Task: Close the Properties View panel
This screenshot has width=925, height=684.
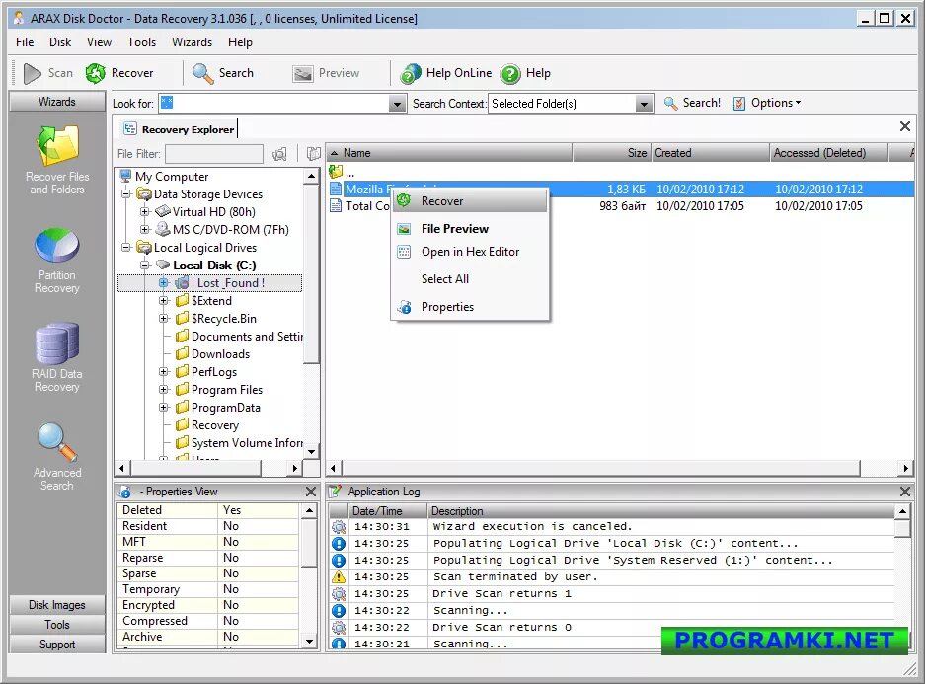Action: coord(311,492)
